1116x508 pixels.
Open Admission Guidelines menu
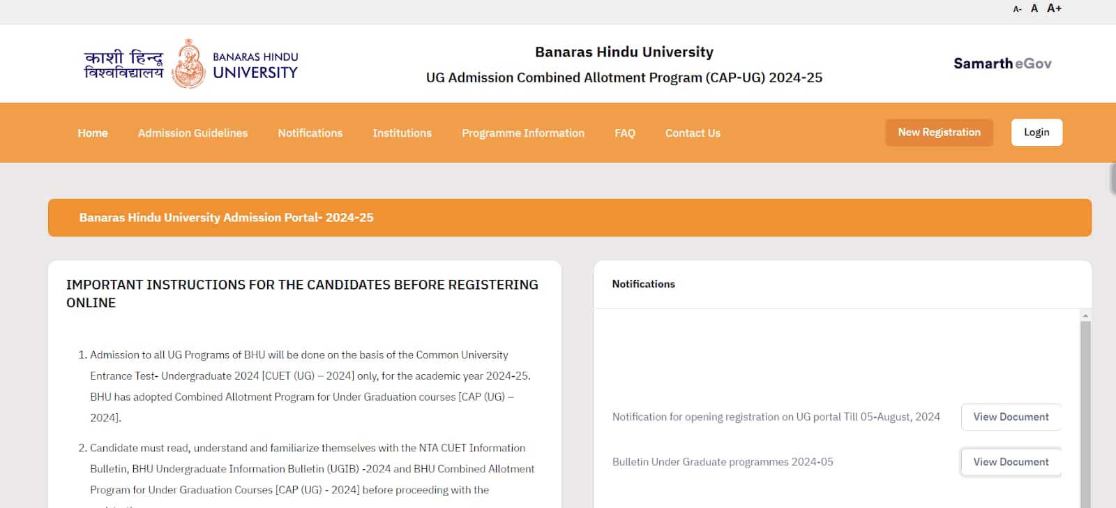(x=193, y=133)
